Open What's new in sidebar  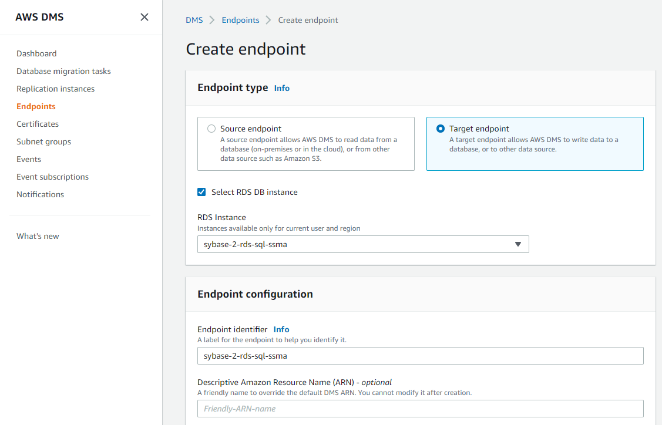(x=38, y=236)
